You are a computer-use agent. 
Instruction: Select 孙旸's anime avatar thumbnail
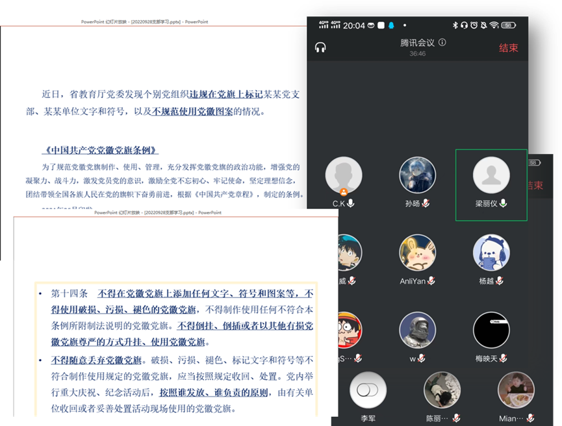[417, 175]
